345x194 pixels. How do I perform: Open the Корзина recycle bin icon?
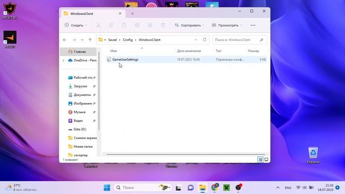click(313, 155)
